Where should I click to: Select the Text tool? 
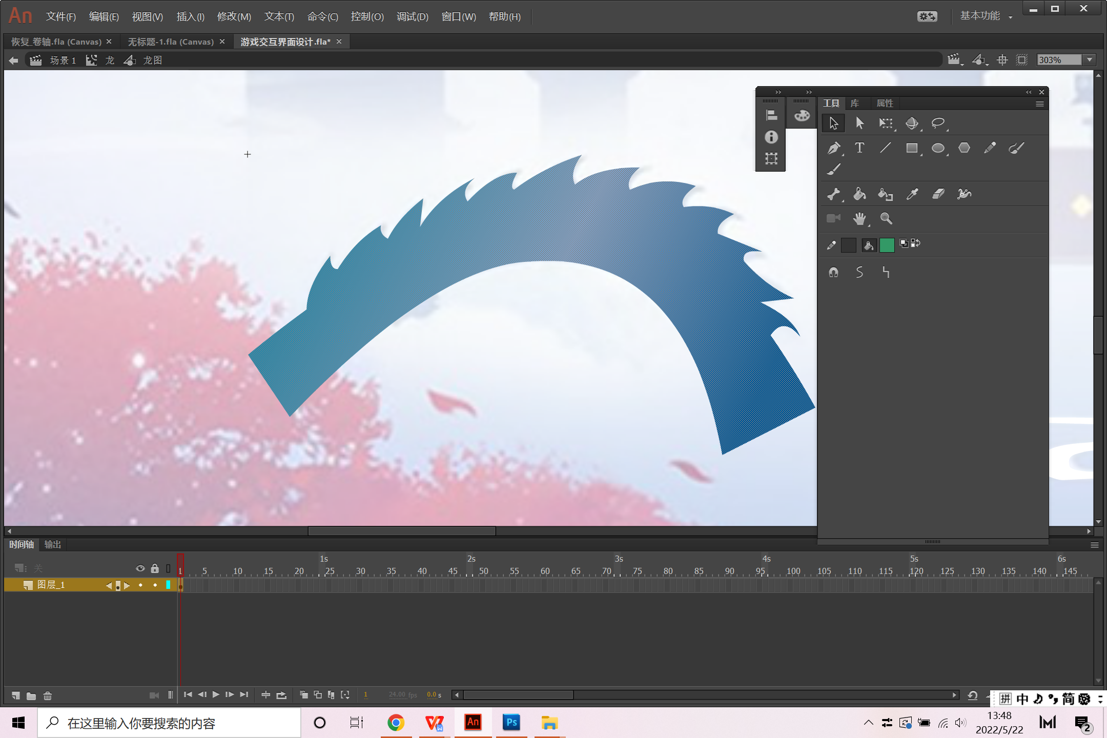tap(859, 148)
